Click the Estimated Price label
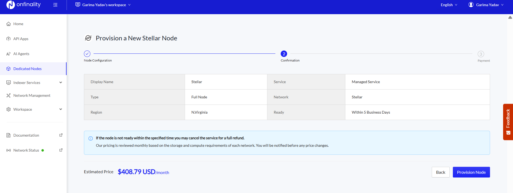This screenshot has width=513, height=193. [x=99, y=172]
